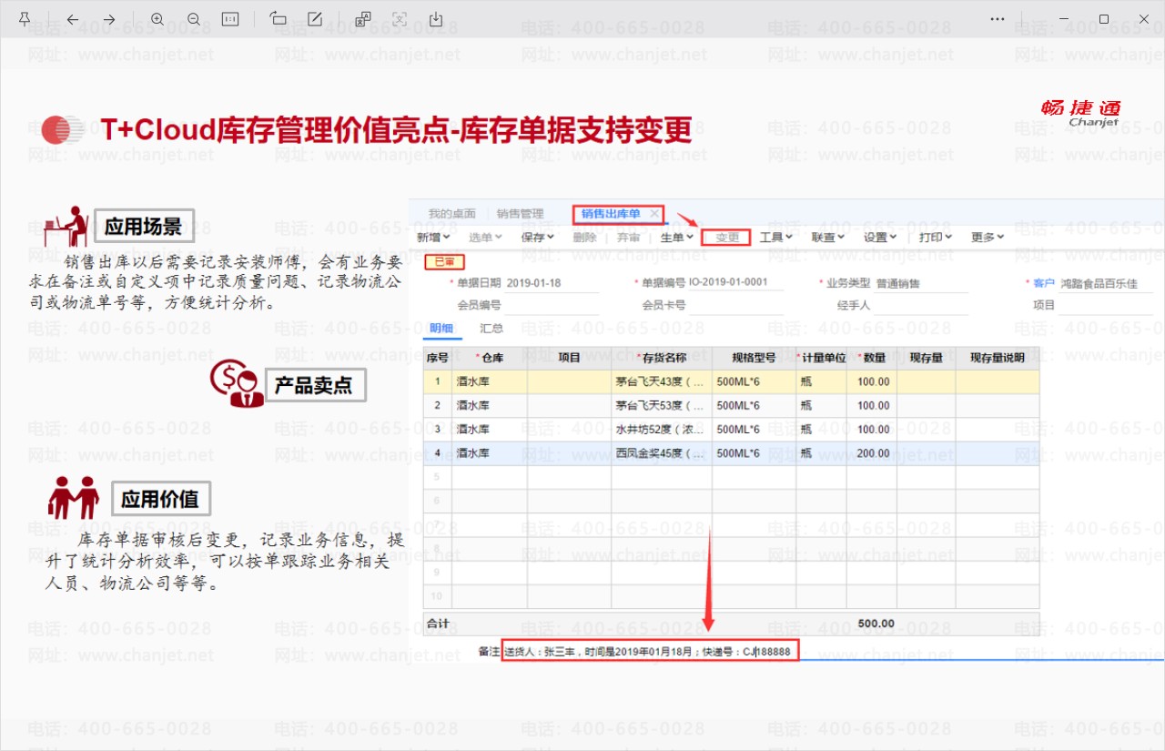Switch to the 汇总 tab
1165x751 pixels.
pyautogui.click(x=491, y=328)
